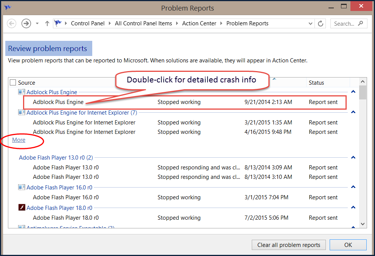
Task: Tick the Source select-all checkbox
Action: tap(13, 82)
